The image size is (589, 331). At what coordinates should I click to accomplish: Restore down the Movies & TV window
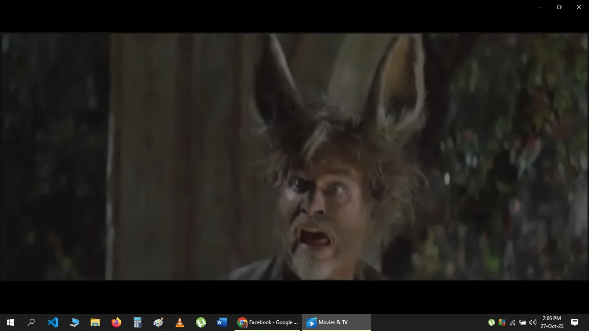559,7
